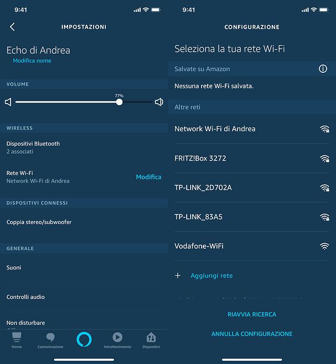336x364 pixels.
Task: Tap Aggiungi rete link
Action: point(212,276)
